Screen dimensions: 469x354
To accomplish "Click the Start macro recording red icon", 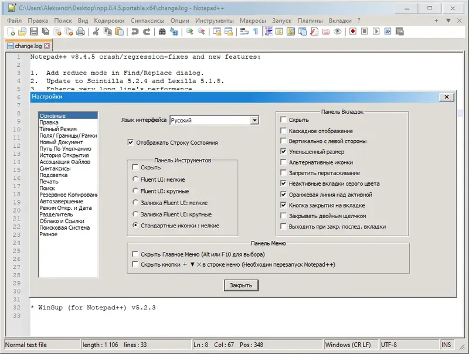I will pyautogui.click(x=353, y=32).
